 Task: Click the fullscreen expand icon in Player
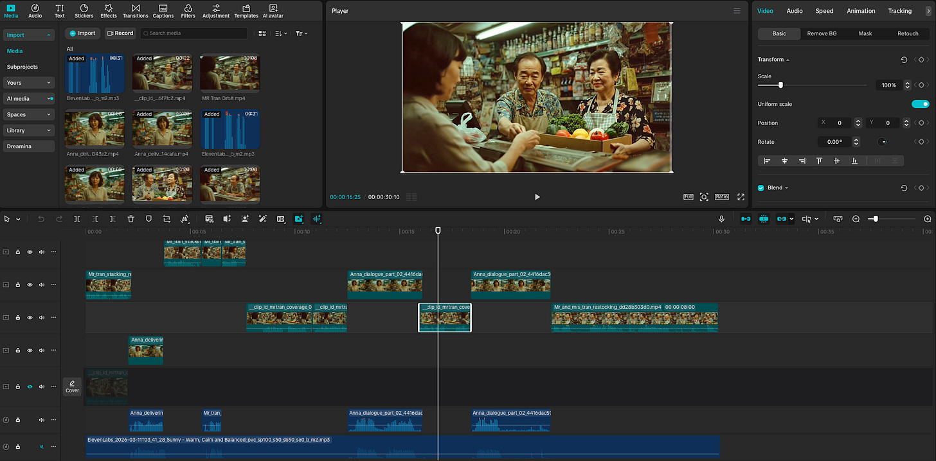coord(741,197)
